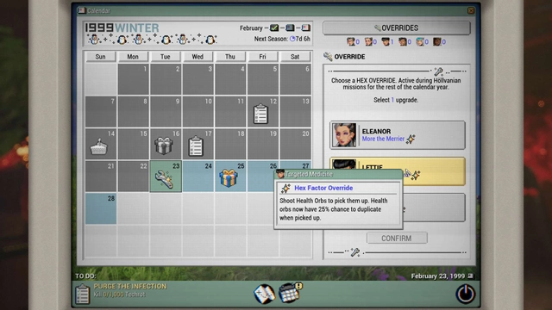
Task: Click the wrench override icon on February 23
Action: click(164, 179)
